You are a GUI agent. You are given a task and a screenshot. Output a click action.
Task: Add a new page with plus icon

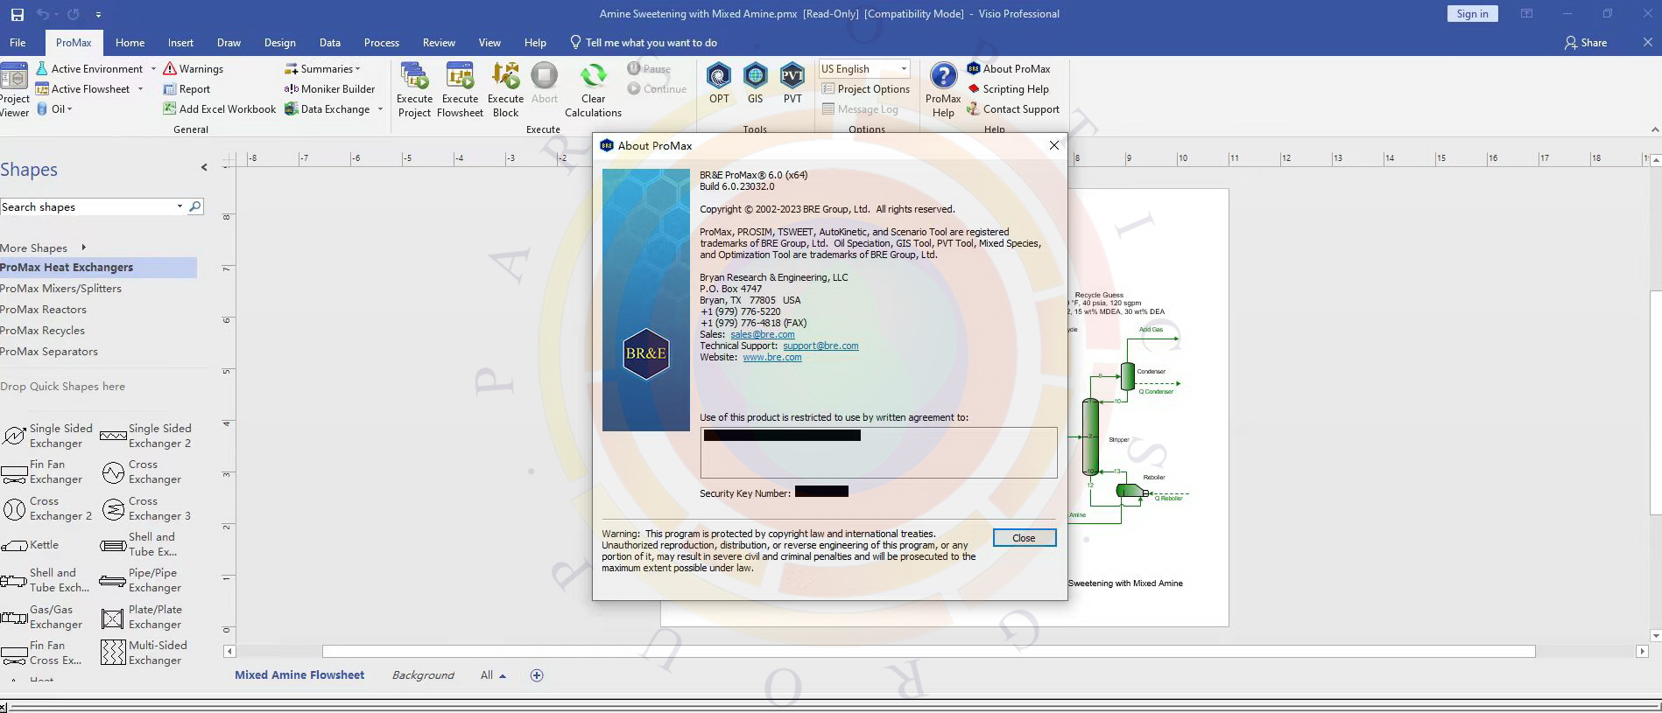click(x=537, y=675)
